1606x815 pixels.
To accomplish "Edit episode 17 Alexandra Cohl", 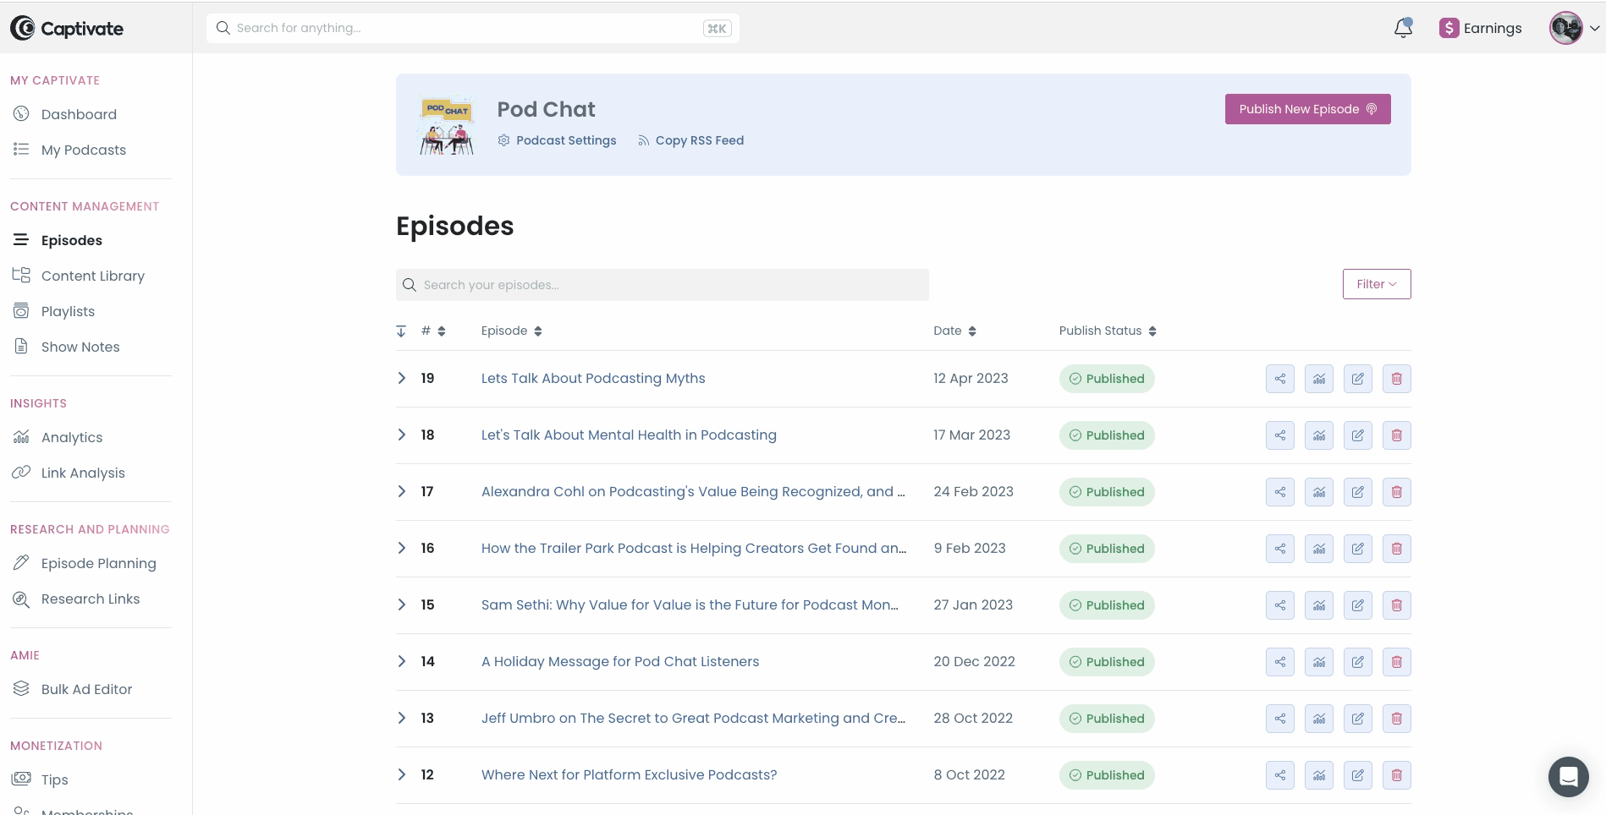I will [1358, 492].
